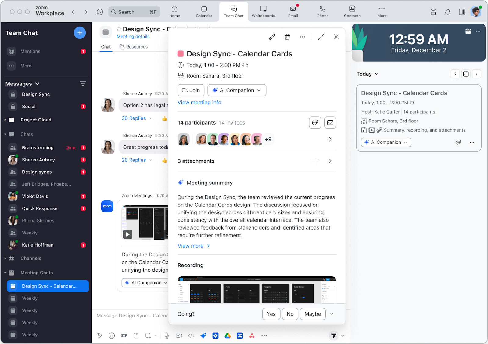Click View meeting info link
This screenshot has height=344, width=488.
coord(199,103)
